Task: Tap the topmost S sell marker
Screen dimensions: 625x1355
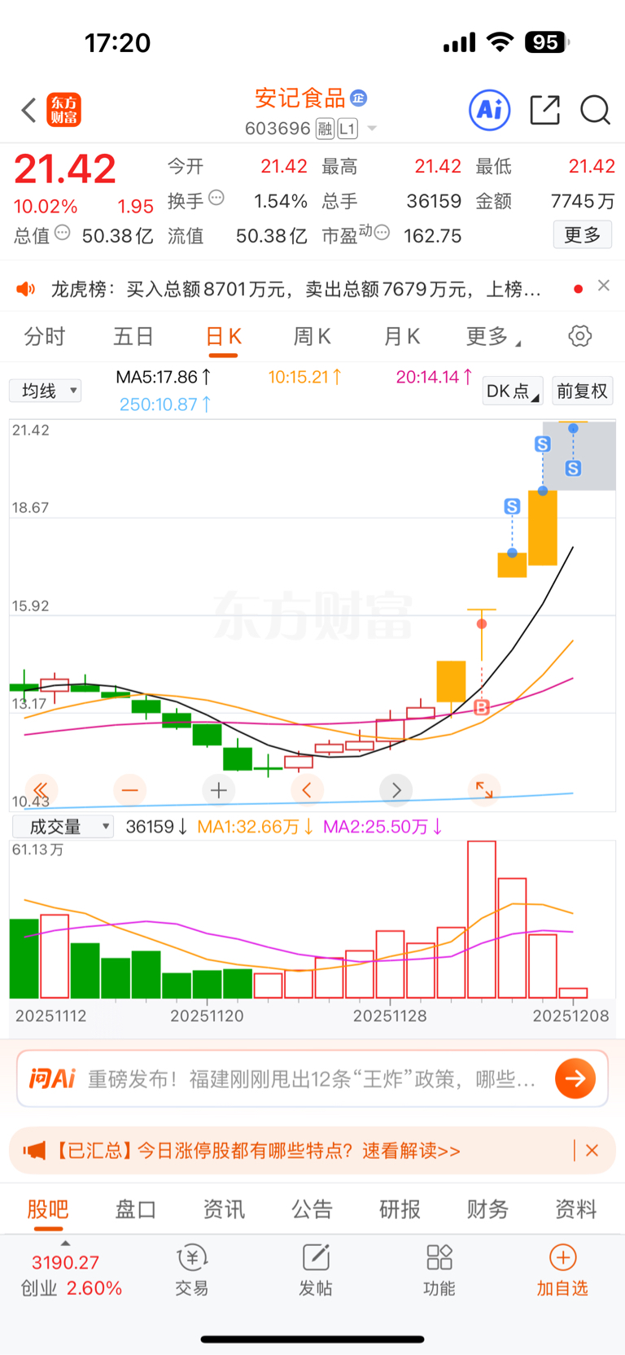Action: (543, 444)
